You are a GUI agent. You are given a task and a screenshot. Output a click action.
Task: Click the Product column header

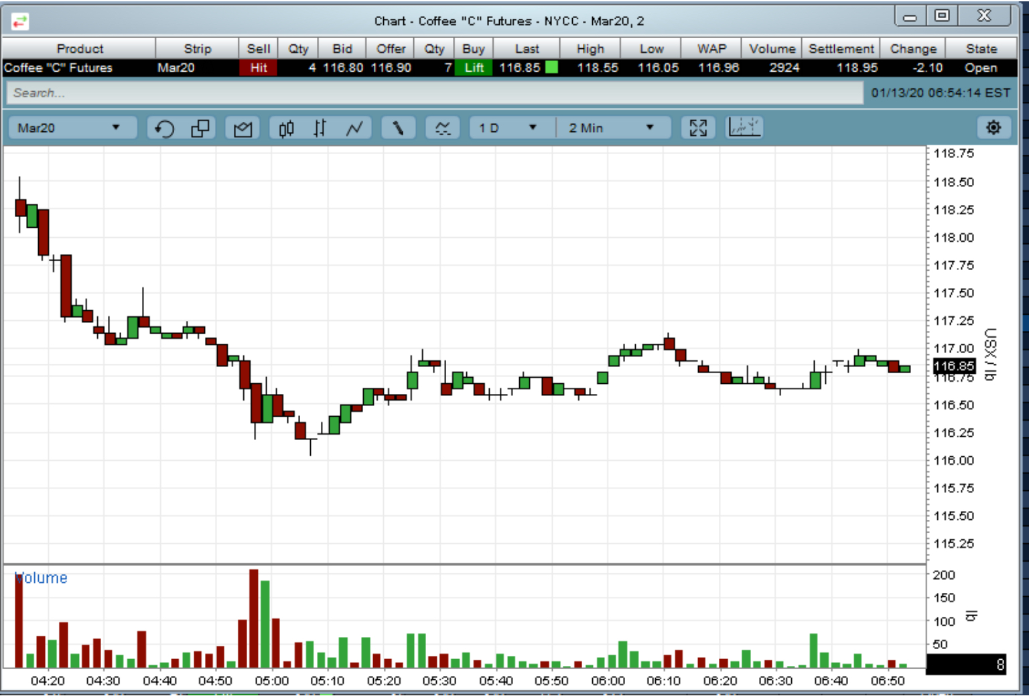pos(80,49)
